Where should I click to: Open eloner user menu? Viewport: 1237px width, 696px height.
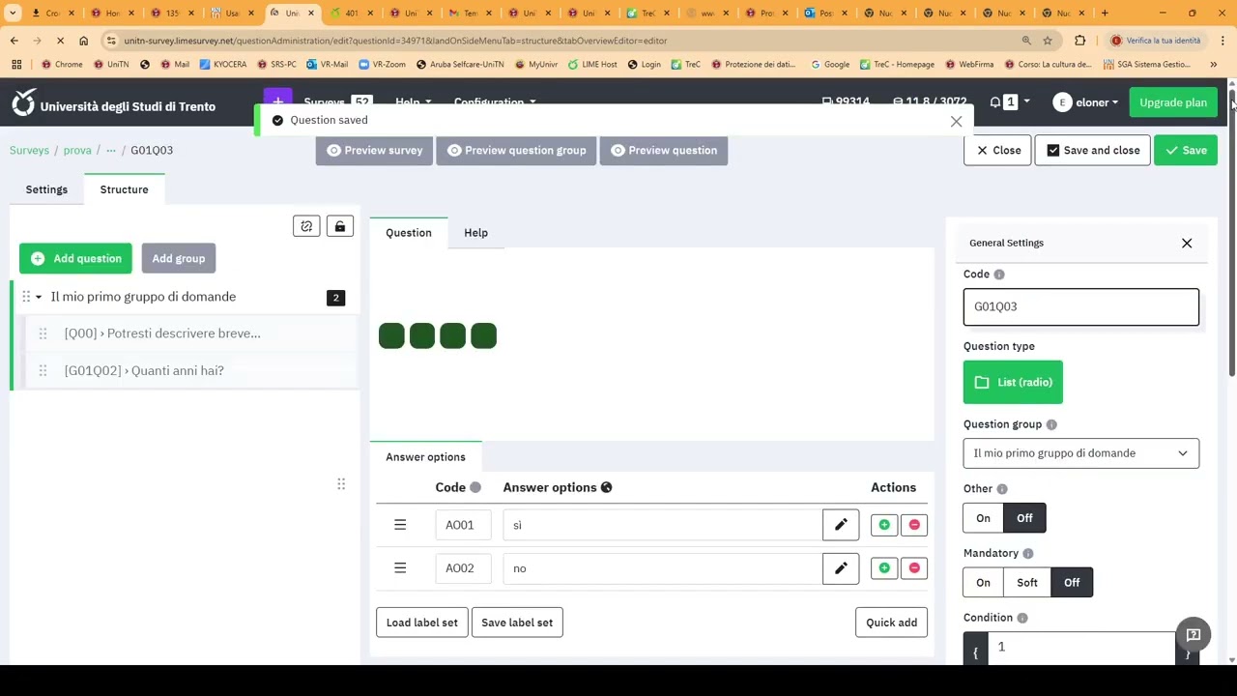(1085, 102)
